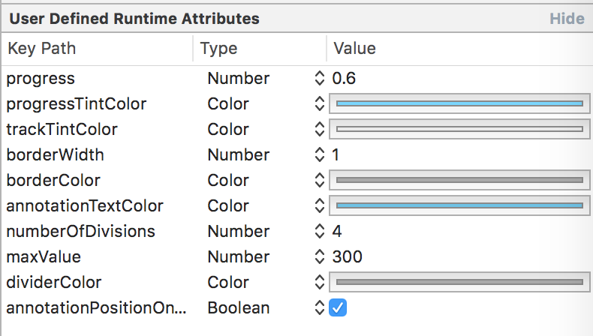Select the numberOfDivisions key path cell
This screenshot has width=593, height=336.
click(x=80, y=231)
